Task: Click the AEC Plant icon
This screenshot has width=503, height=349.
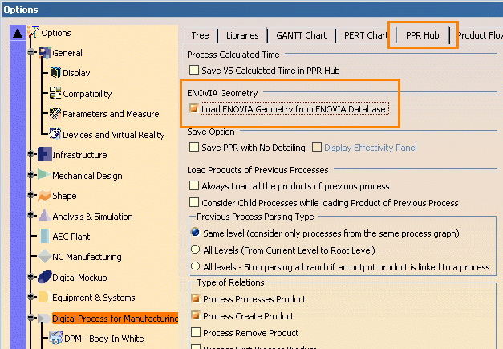Action: coord(45,236)
